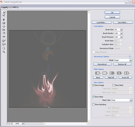Click the Brush Pressure value field
The image size is (135, 127).
tap(117, 37)
